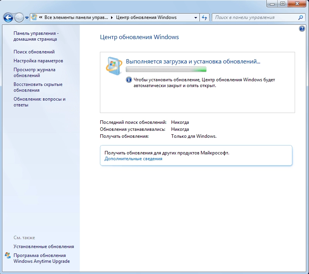Click the 'Центр обновления Windows' page title
This screenshot has height=274, width=309.
pyautogui.click(x=139, y=37)
